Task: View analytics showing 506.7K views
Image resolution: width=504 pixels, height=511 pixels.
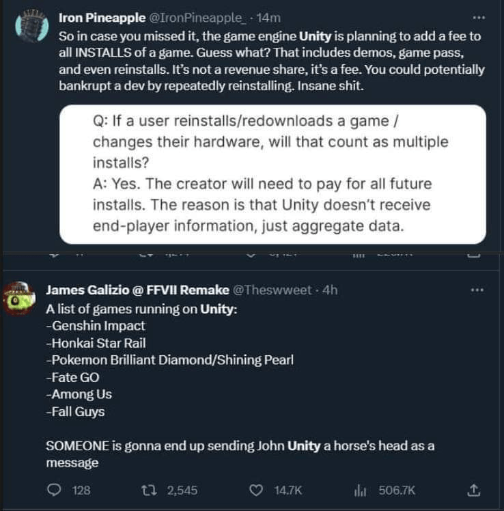Action: [x=359, y=489]
